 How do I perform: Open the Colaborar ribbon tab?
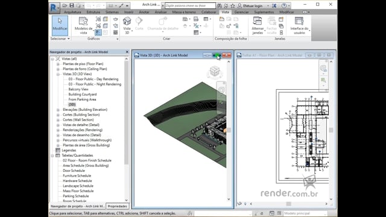(x=209, y=12)
